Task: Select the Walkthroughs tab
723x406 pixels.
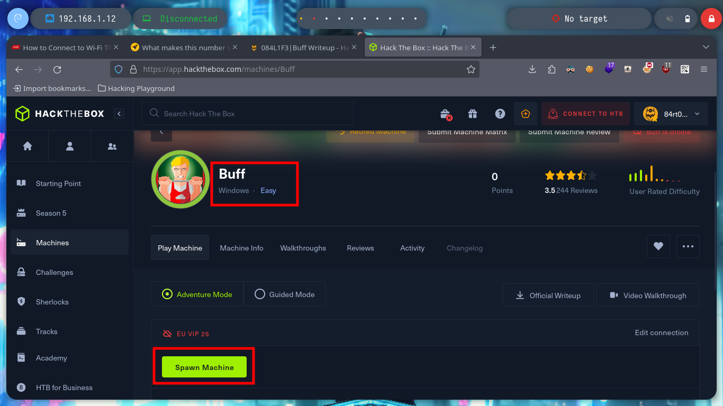Action: [x=303, y=248]
